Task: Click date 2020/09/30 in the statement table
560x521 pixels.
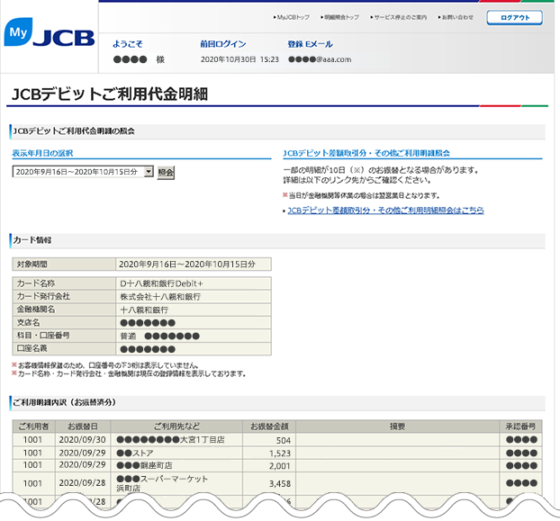Action: 83,440
